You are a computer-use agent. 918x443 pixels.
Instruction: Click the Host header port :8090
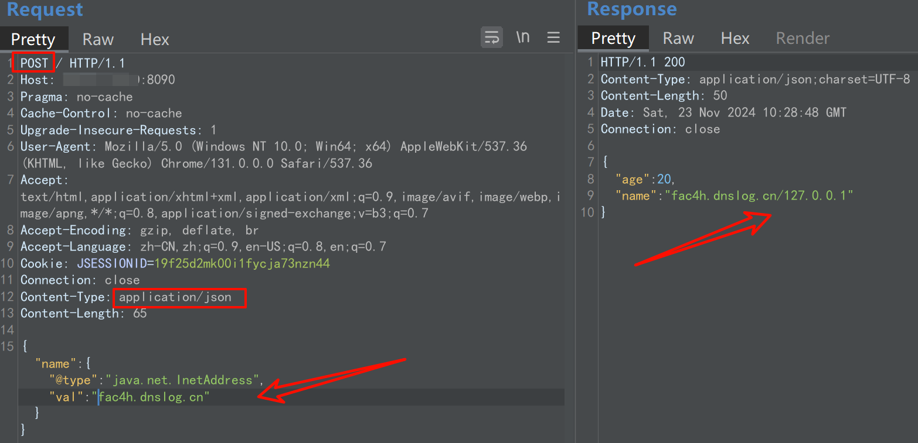pos(157,80)
